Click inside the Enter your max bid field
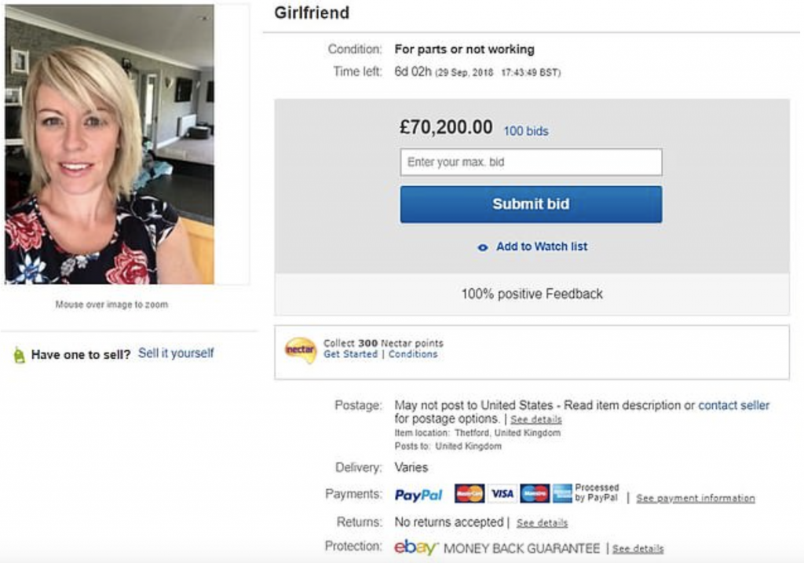This screenshot has height=563, width=804. [531, 162]
